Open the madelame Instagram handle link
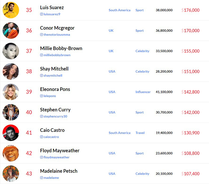 51,178
